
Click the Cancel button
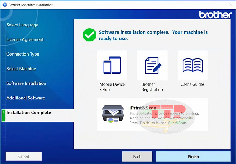(24, 156)
